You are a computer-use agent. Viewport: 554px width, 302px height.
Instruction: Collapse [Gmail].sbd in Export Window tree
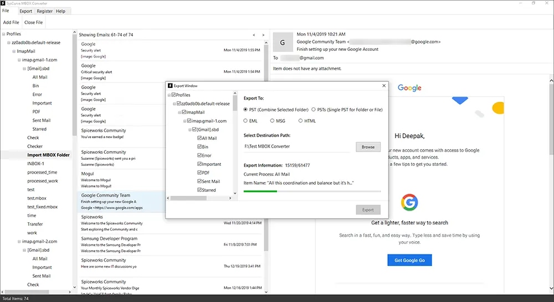pos(190,130)
